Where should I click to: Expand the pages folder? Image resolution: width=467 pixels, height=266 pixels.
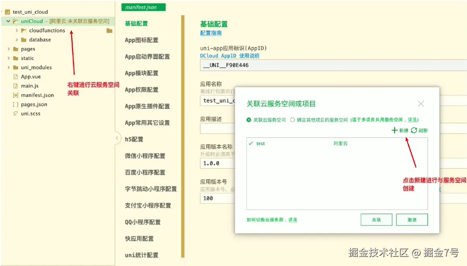click(x=8, y=49)
